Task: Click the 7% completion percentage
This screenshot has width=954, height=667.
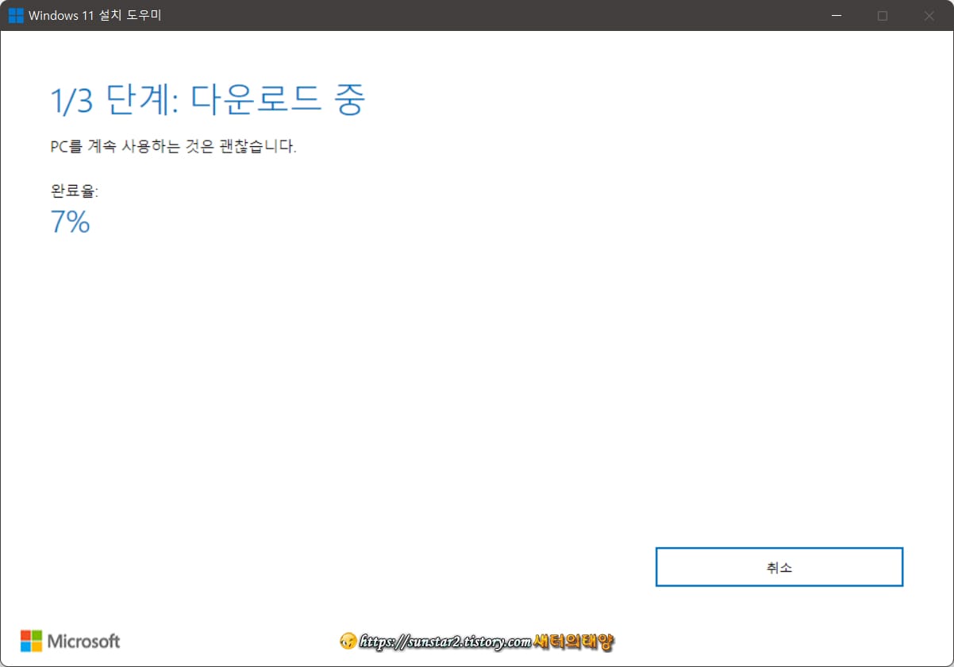Action: tap(70, 222)
